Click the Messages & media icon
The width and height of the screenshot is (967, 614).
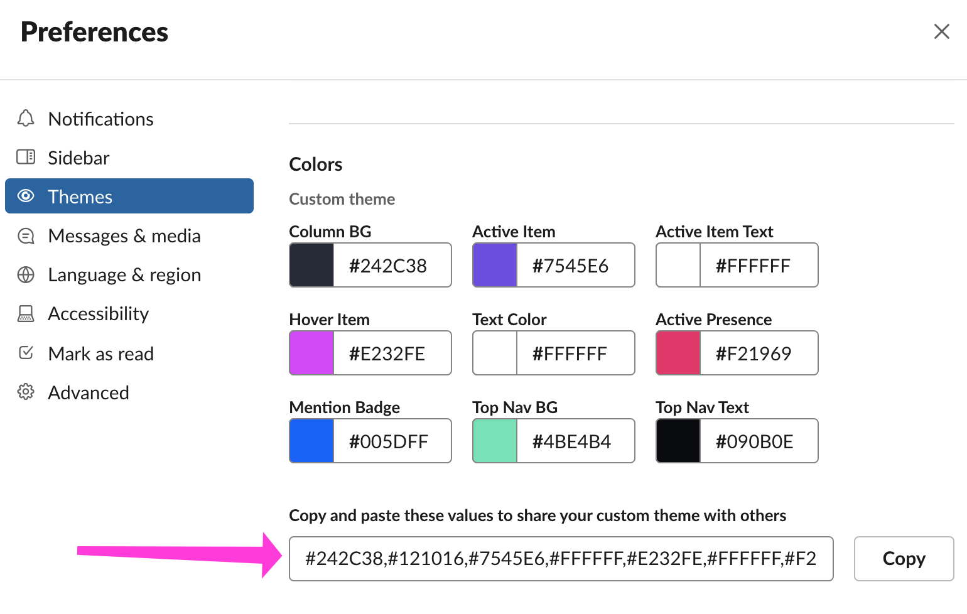[x=26, y=236]
